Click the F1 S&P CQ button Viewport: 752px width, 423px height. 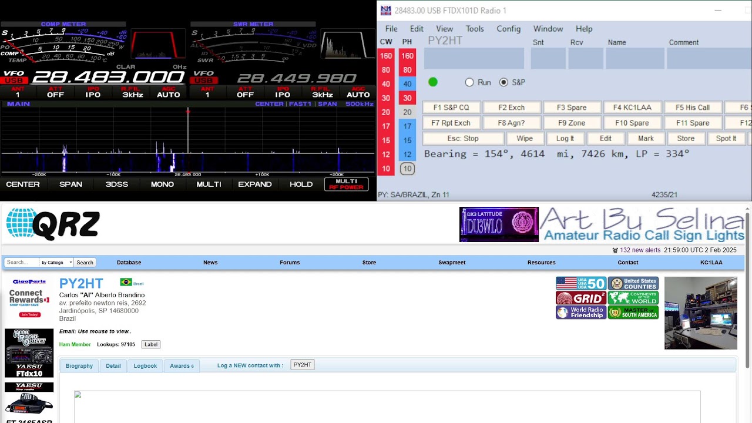click(451, 108)
